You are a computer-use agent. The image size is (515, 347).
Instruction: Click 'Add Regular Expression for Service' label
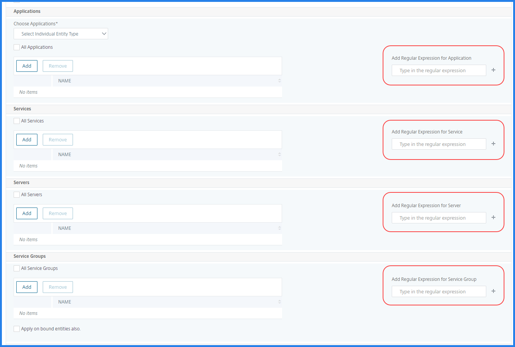427,132
